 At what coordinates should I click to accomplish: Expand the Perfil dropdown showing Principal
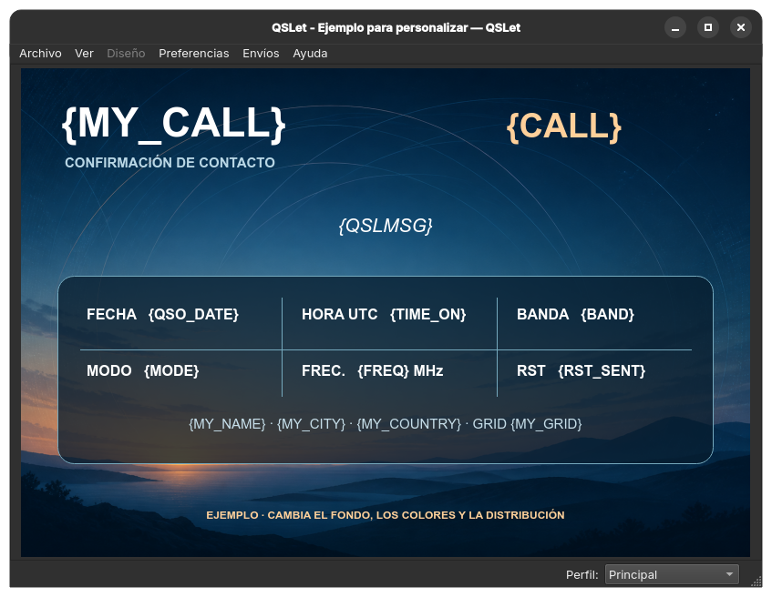[x=672, y=574]
